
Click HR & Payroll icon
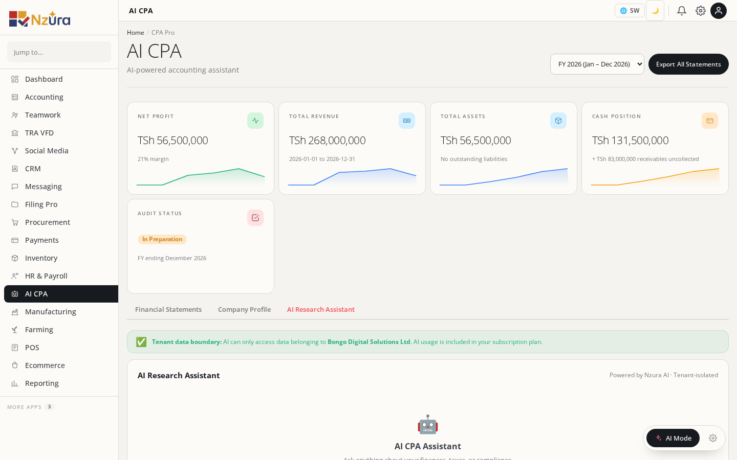15,276
